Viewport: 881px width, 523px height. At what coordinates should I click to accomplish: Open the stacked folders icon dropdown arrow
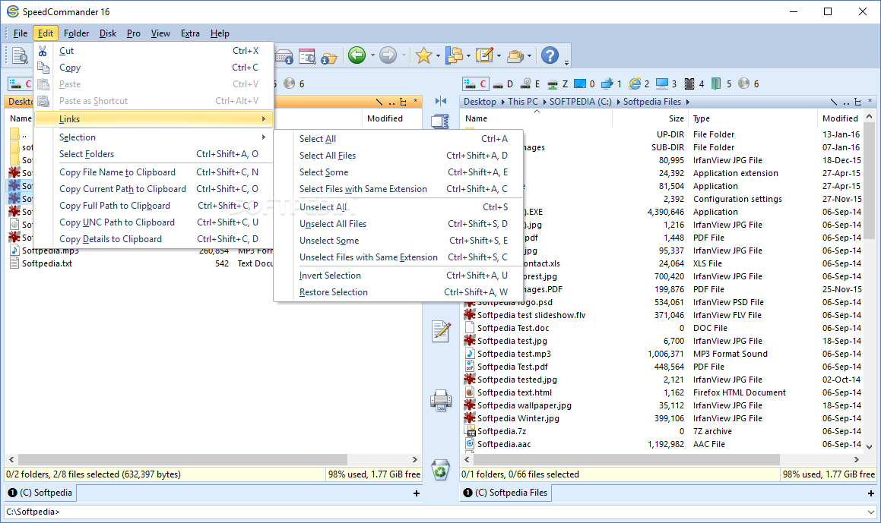529,55
